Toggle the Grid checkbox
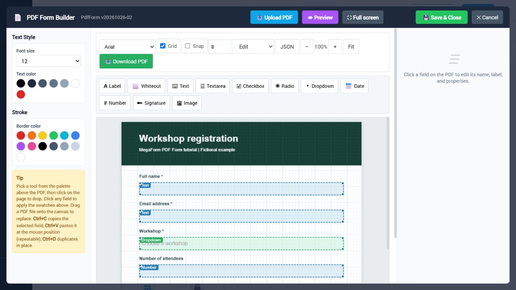 coord(163,46)
